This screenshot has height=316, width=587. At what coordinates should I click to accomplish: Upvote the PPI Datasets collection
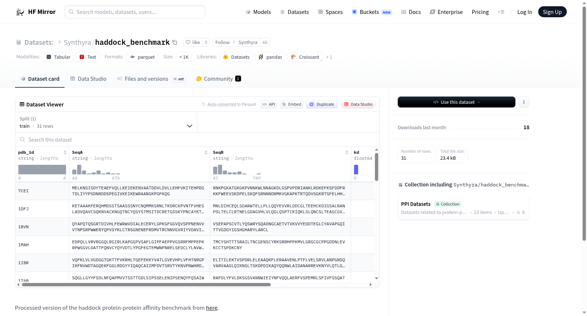pos(521,213)
